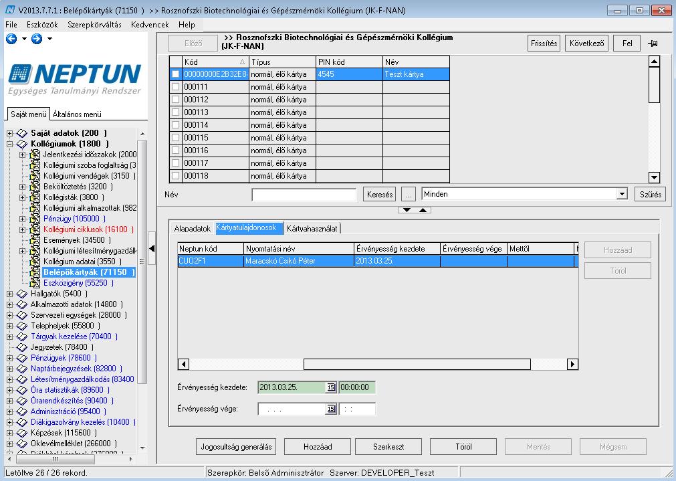Click the Események document icon
676x481 pixels.
(x=35, y=240)
